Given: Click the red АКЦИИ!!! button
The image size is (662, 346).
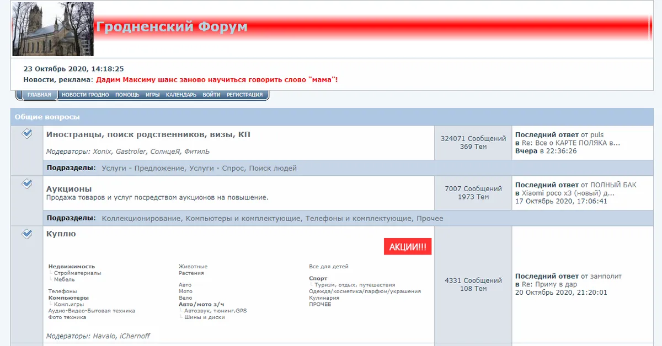Looking at the screenshot, I should (408, 246).
